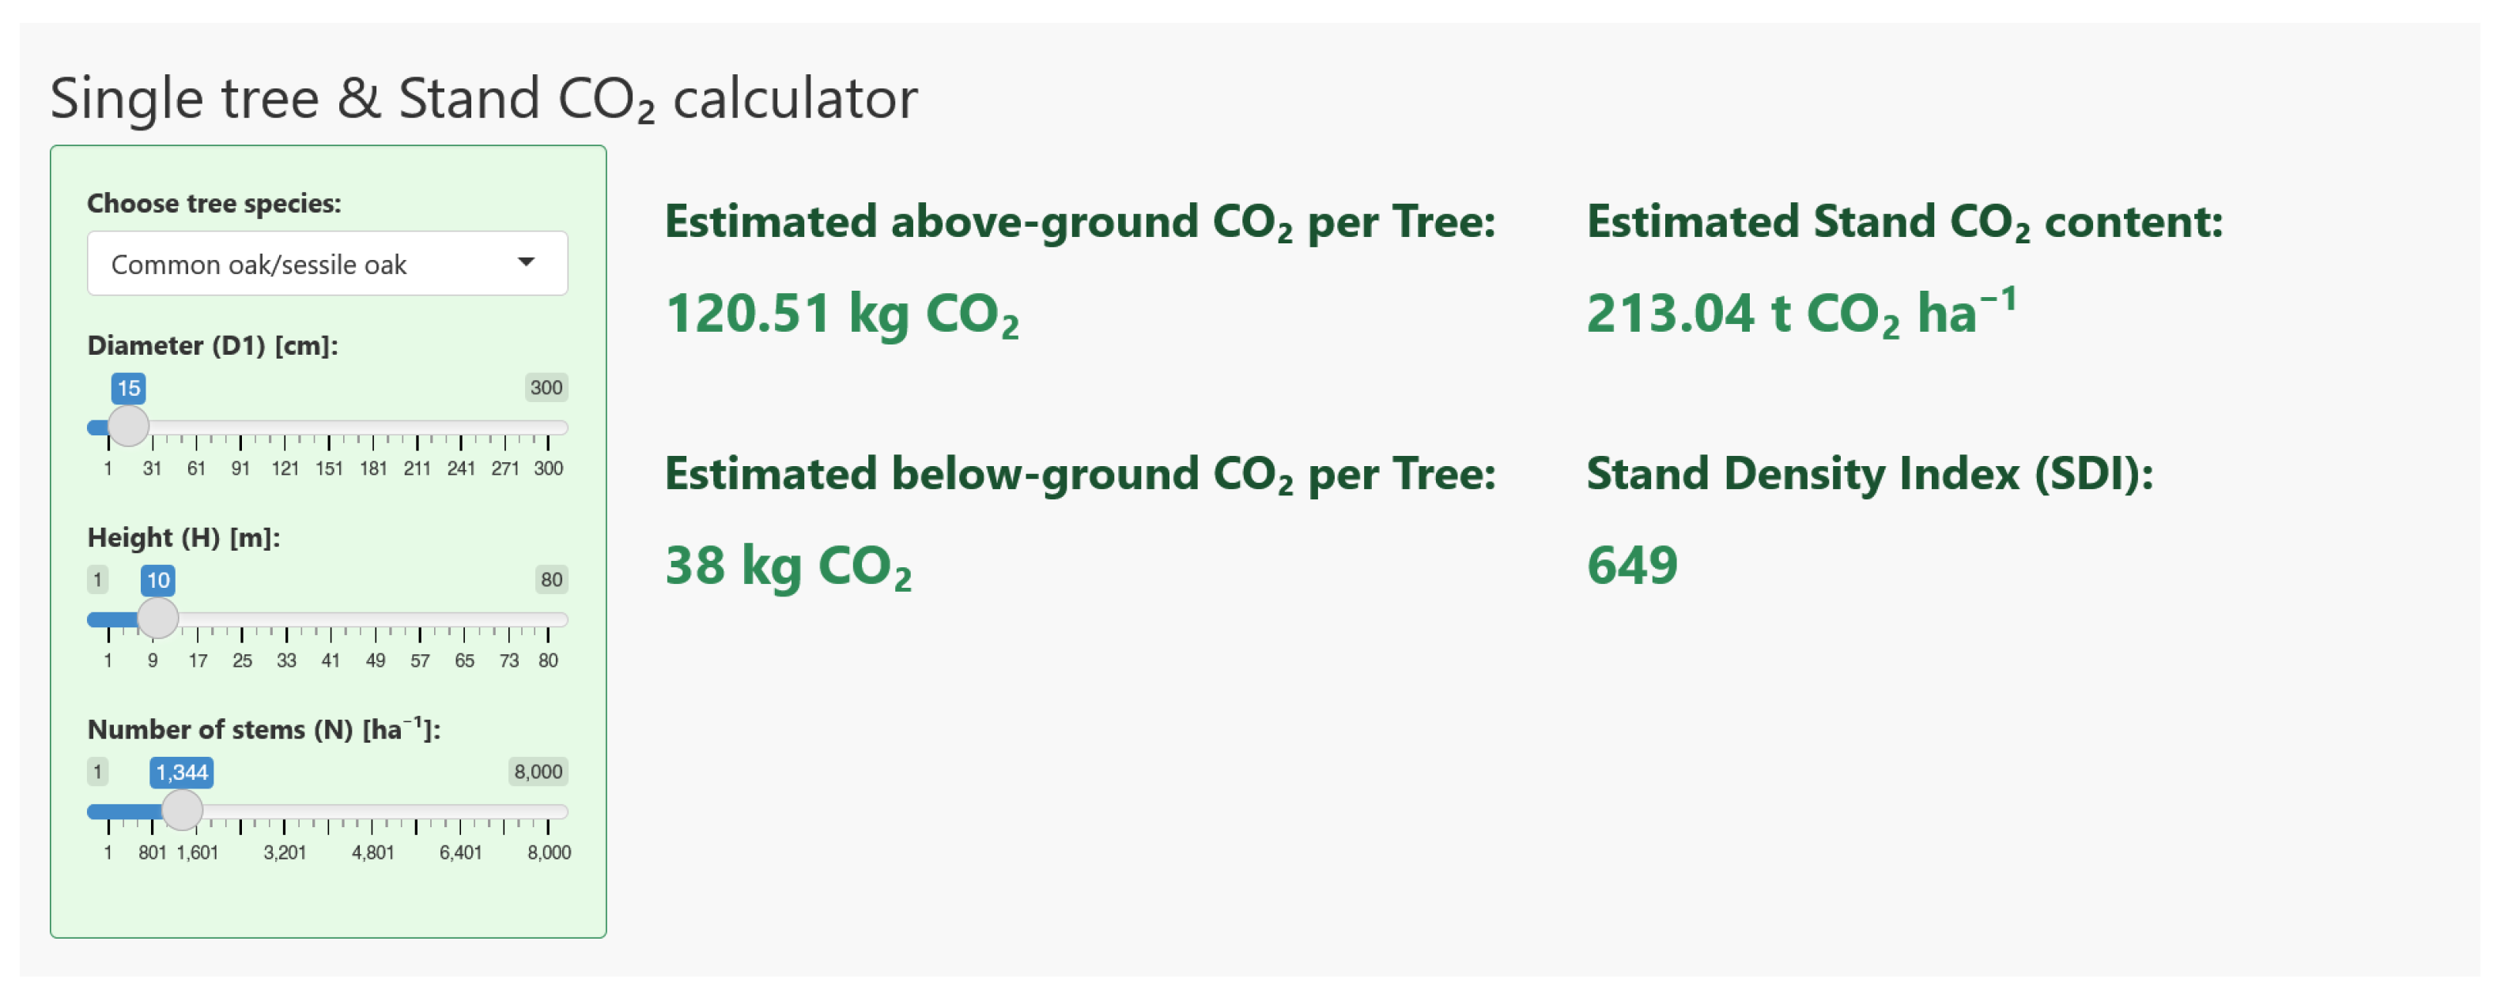Click the blue 1,344 stems value bubble
The height and width of the screenshot is (1001, 2505).
182,773
